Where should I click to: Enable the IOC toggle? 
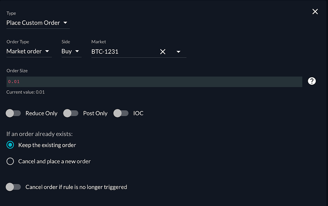tap(121, 113)
